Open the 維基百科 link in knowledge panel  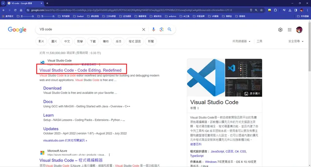[196, 144]
